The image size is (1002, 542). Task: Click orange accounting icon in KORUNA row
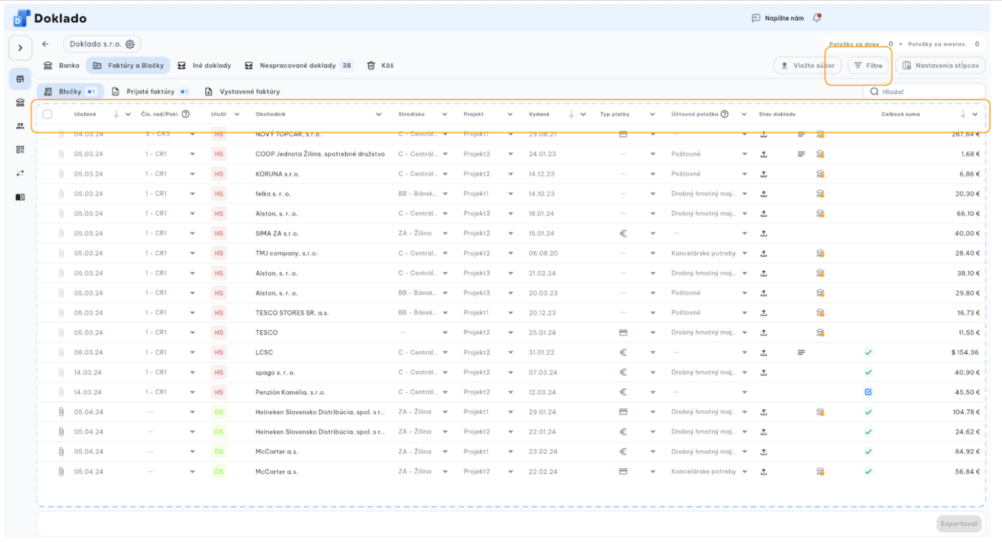click(820, 174)
